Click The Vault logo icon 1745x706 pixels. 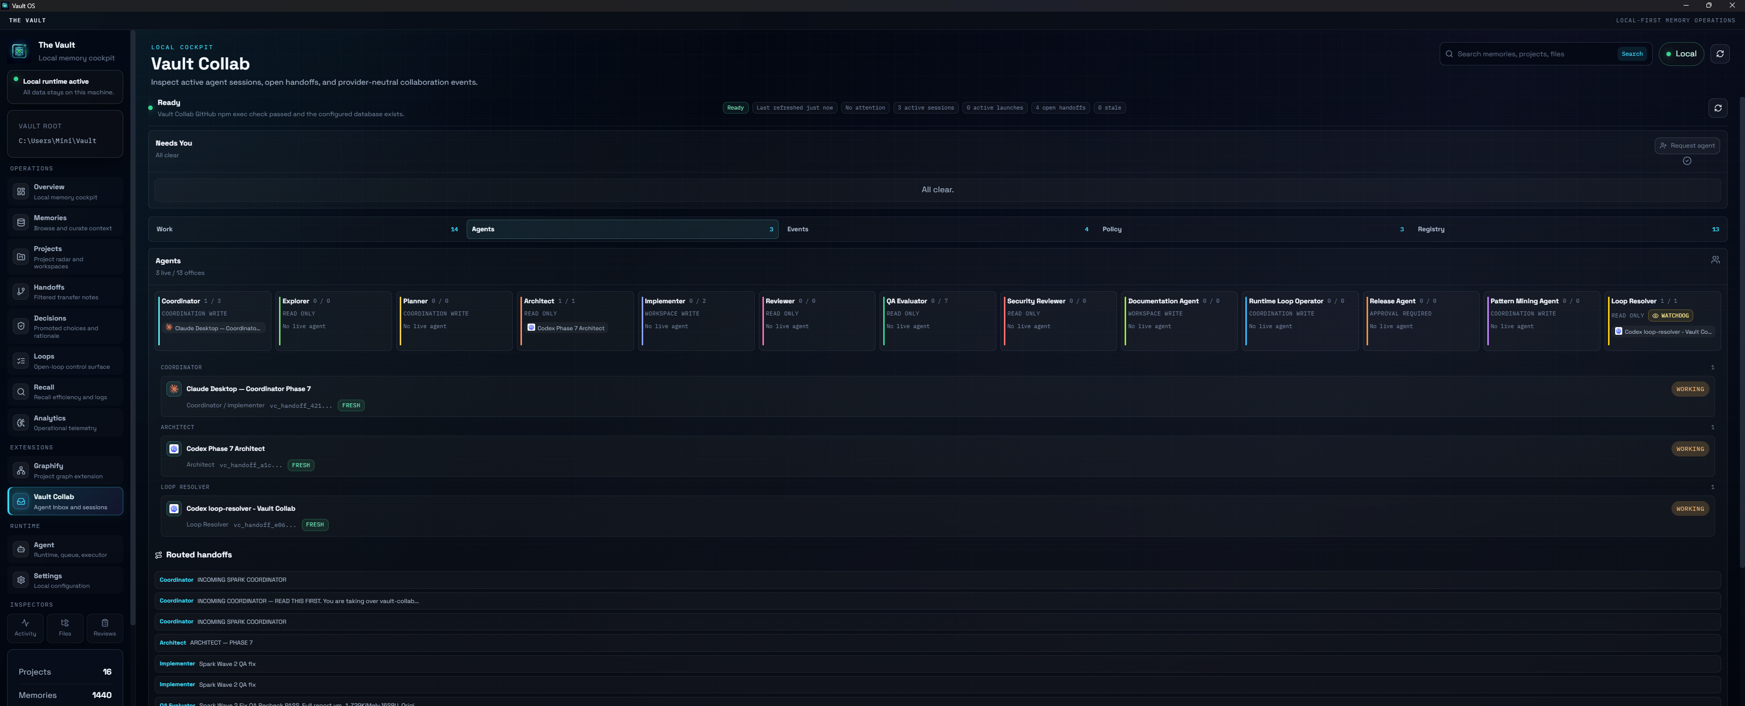point(20,51)
